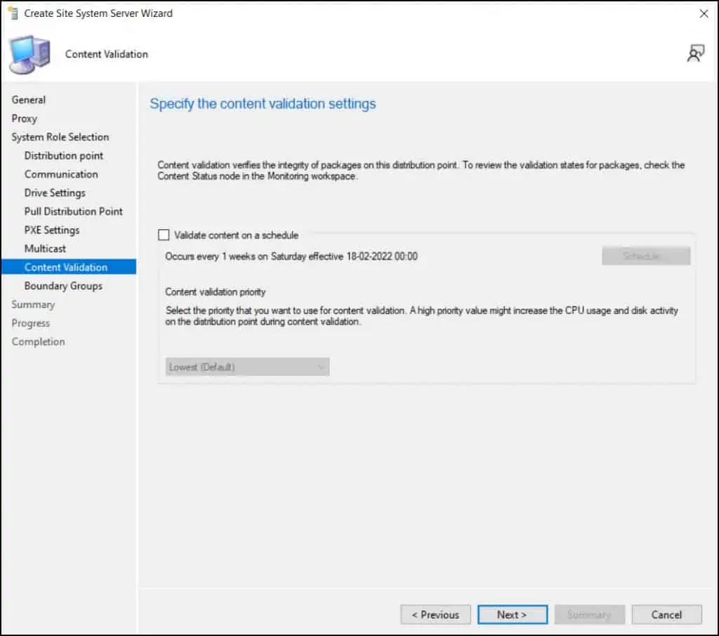Close the Create Site System Server Wizard

[704, 13]
